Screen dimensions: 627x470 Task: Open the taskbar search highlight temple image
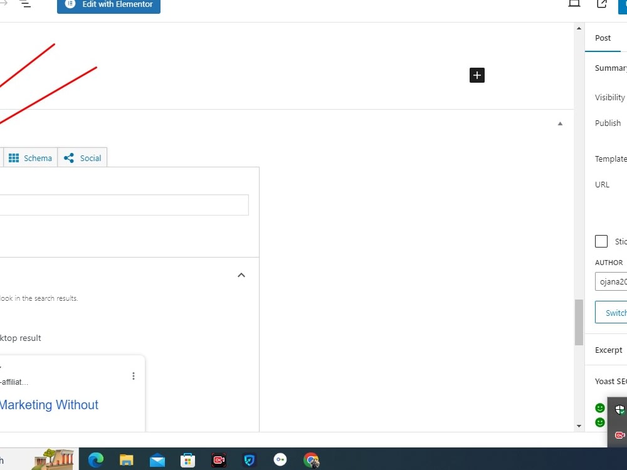pyautogui.click(x=53, y=459)
